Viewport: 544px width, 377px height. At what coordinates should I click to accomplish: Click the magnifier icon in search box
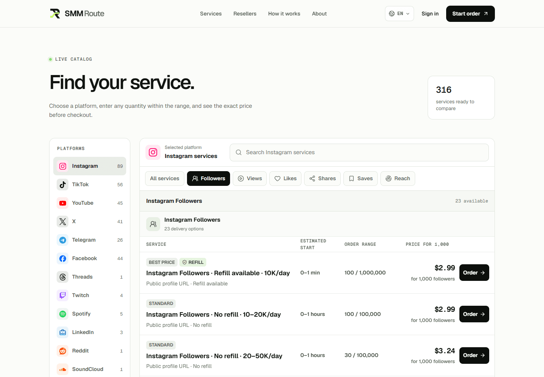(x=239, y=152)
